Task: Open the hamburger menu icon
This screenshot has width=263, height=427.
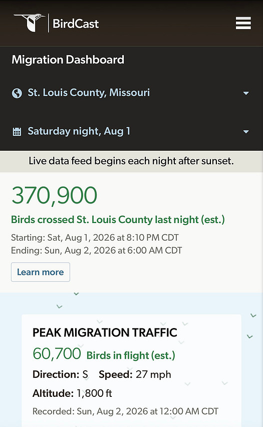Action: [243, 23]
